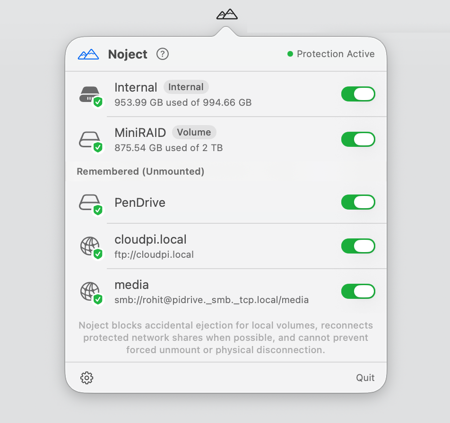Click the Noject blocks accidental ejection note
The image size is (450, 423).
[225, 338]
